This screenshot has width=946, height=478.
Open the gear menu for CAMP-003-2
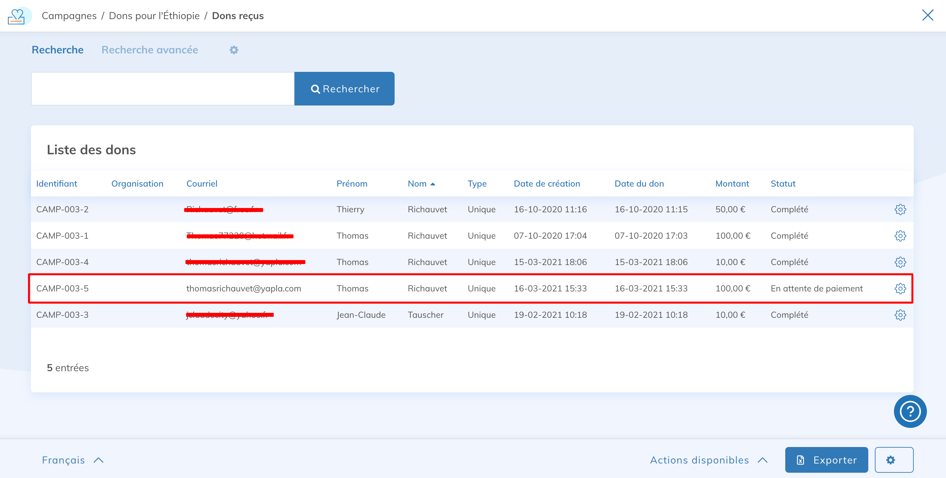pyautogui.click(x=900, y=209)
